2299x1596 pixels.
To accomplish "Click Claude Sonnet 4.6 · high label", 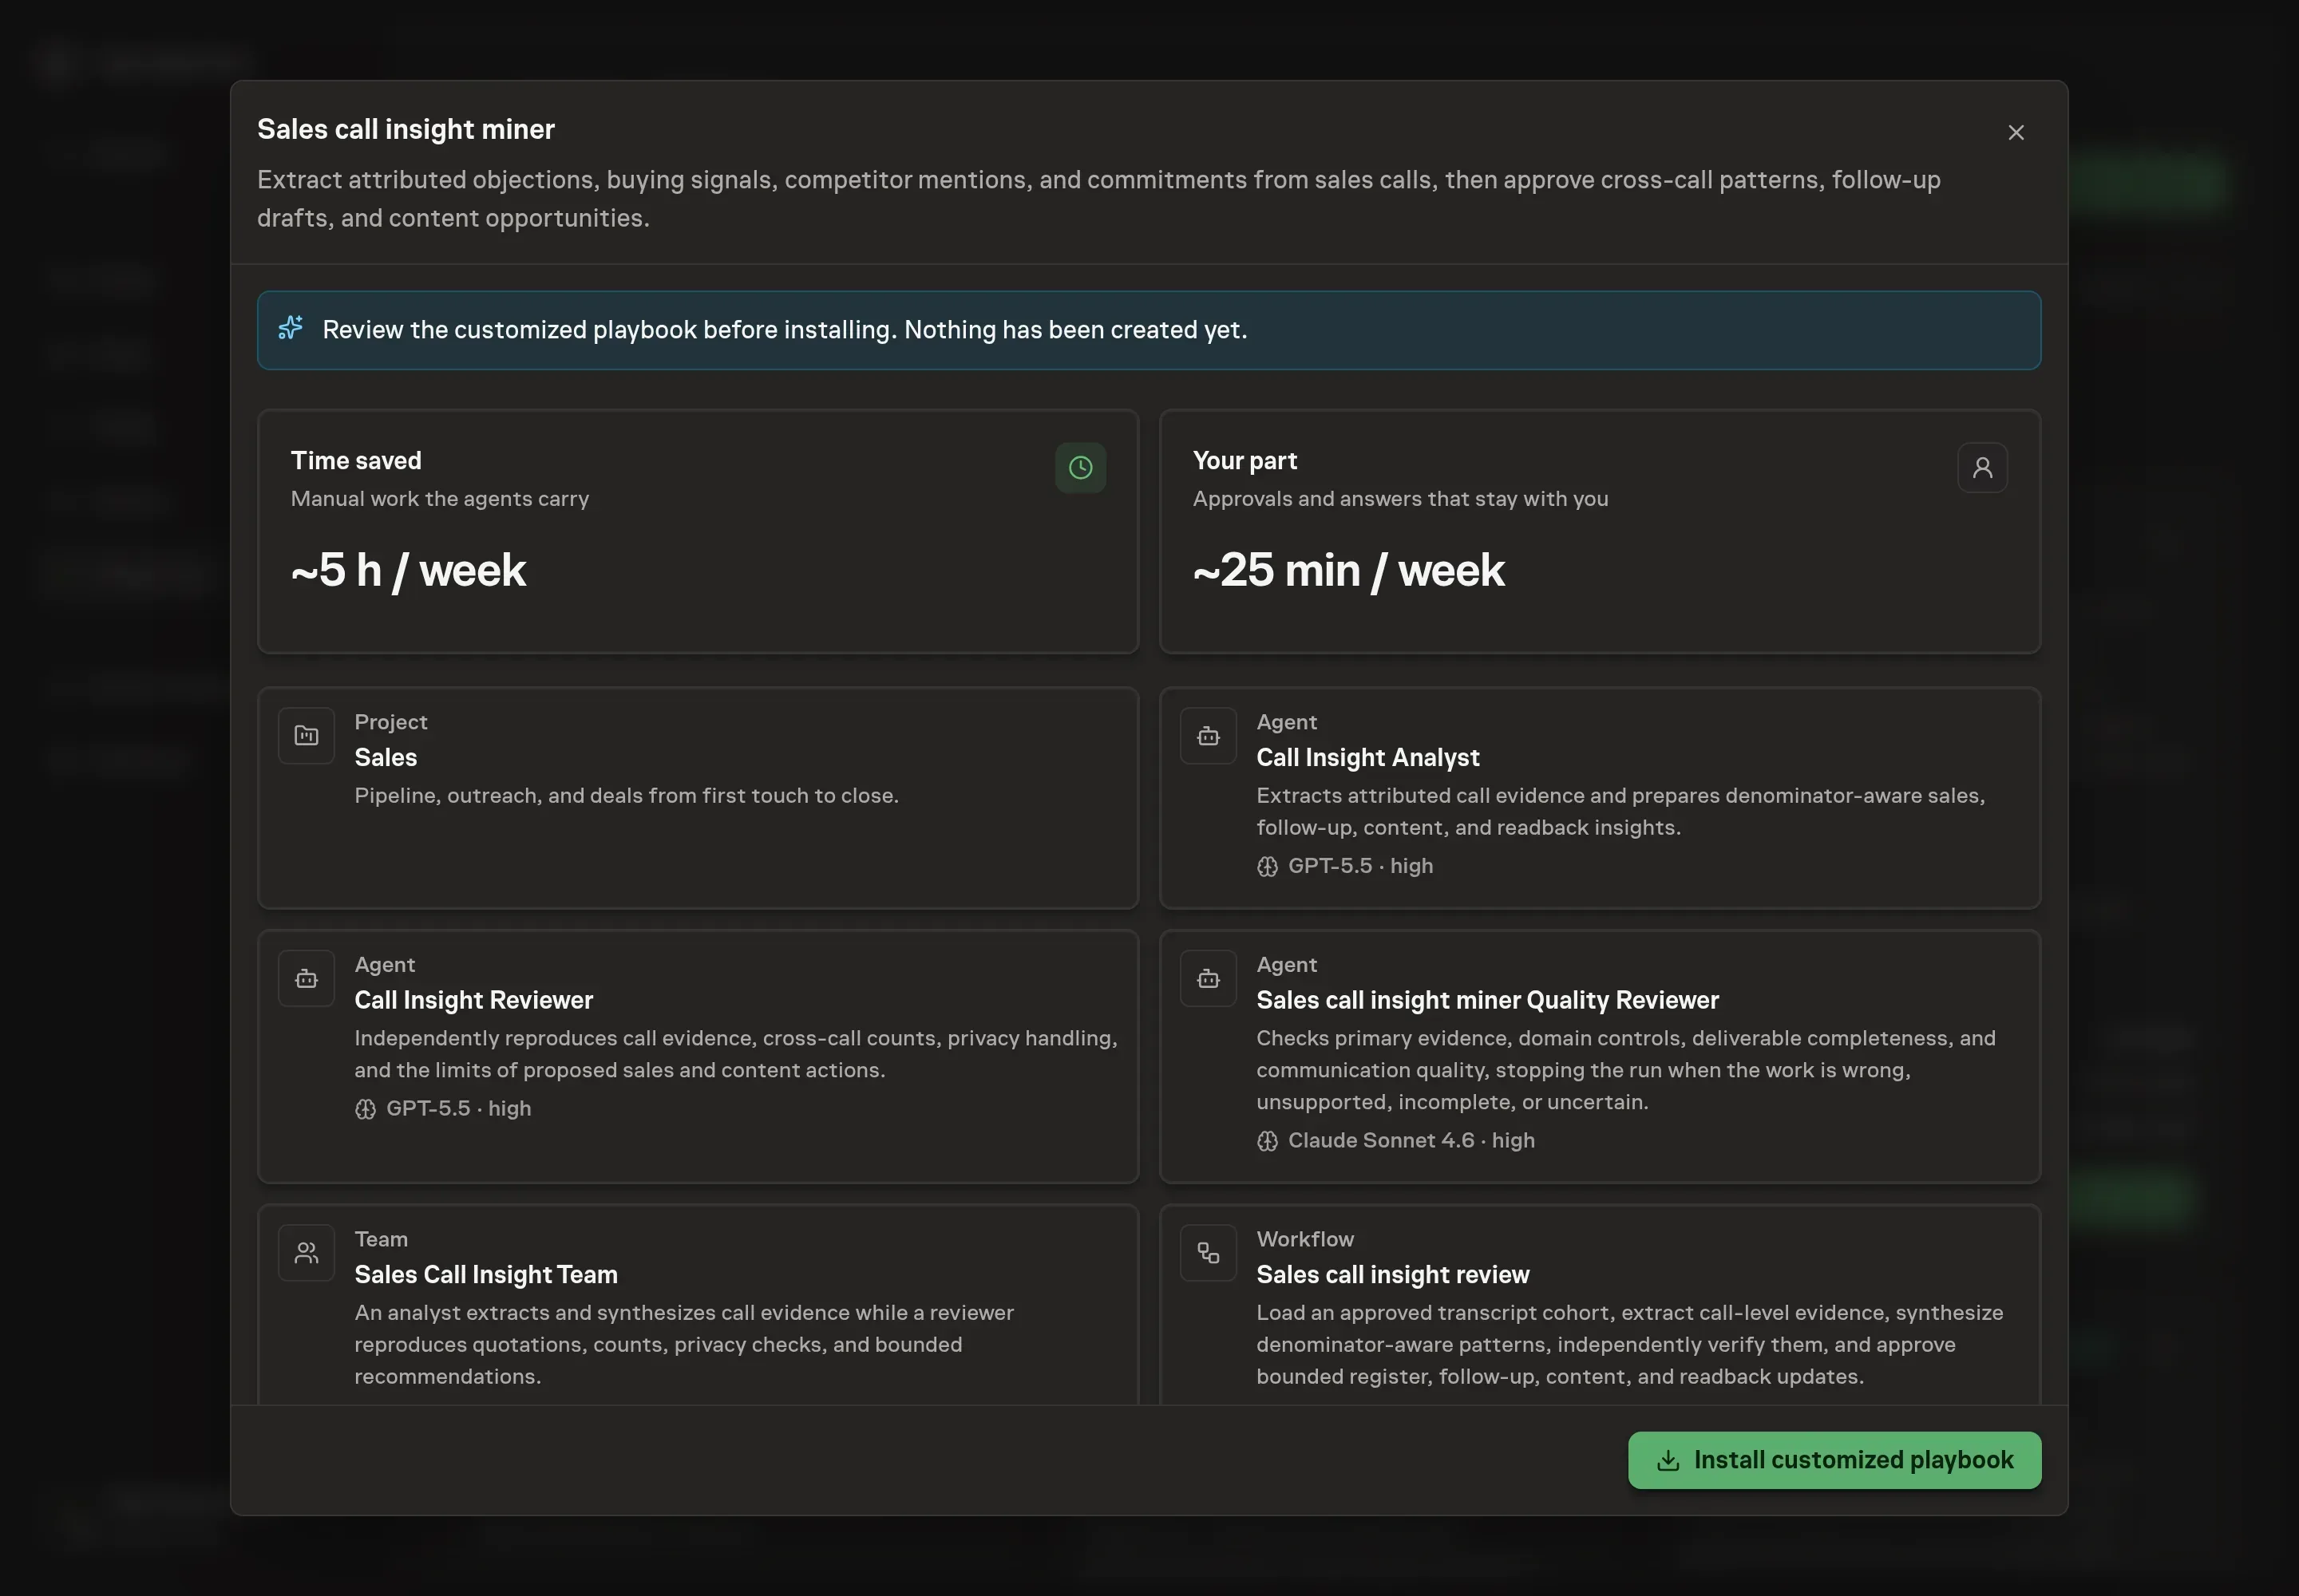I will pyautogui.click(x=1411, y=1140).
